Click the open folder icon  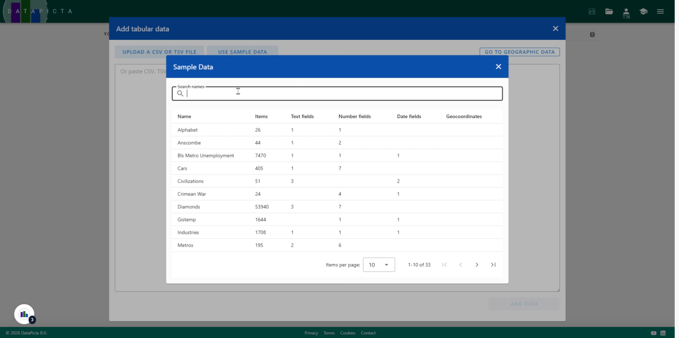[609, 11]
